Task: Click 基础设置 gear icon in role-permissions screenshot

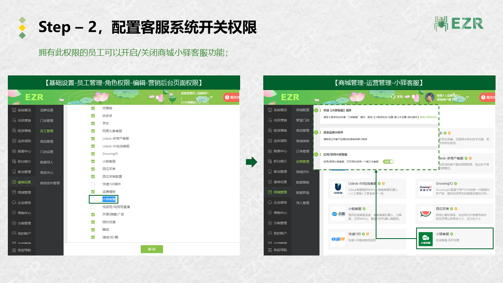Action: click(x=14, y=182)
